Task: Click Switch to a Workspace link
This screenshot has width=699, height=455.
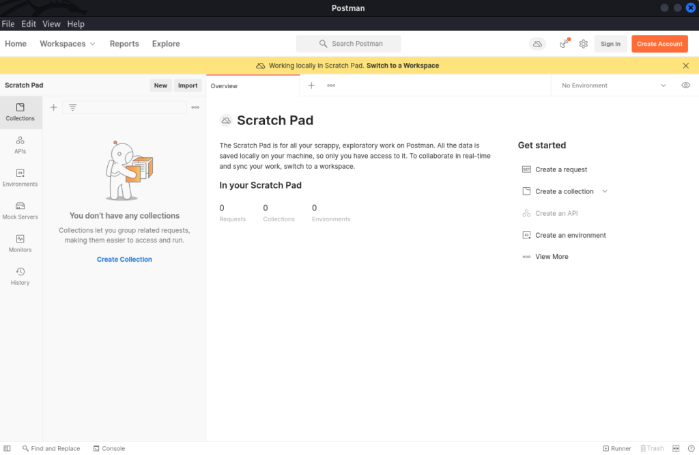Action: point(403,66)
